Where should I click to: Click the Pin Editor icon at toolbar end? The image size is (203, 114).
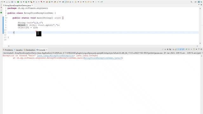[101, 2]
